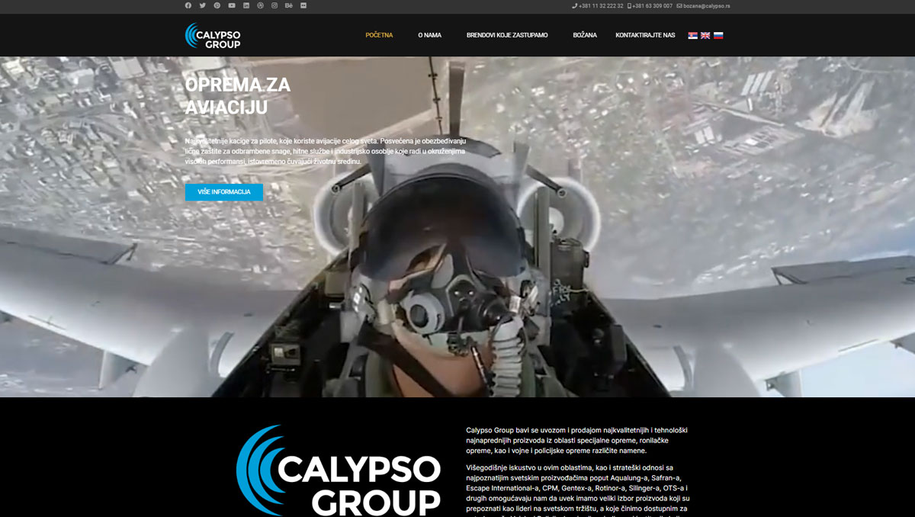Choose the Russian flag language option
The width and height of the screenshot is (915, 517).
718,35
